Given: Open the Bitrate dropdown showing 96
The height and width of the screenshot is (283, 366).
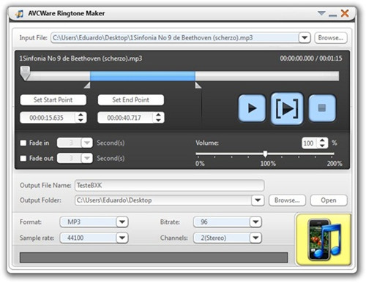Looking at the screenshot, I should coord(255,222).
